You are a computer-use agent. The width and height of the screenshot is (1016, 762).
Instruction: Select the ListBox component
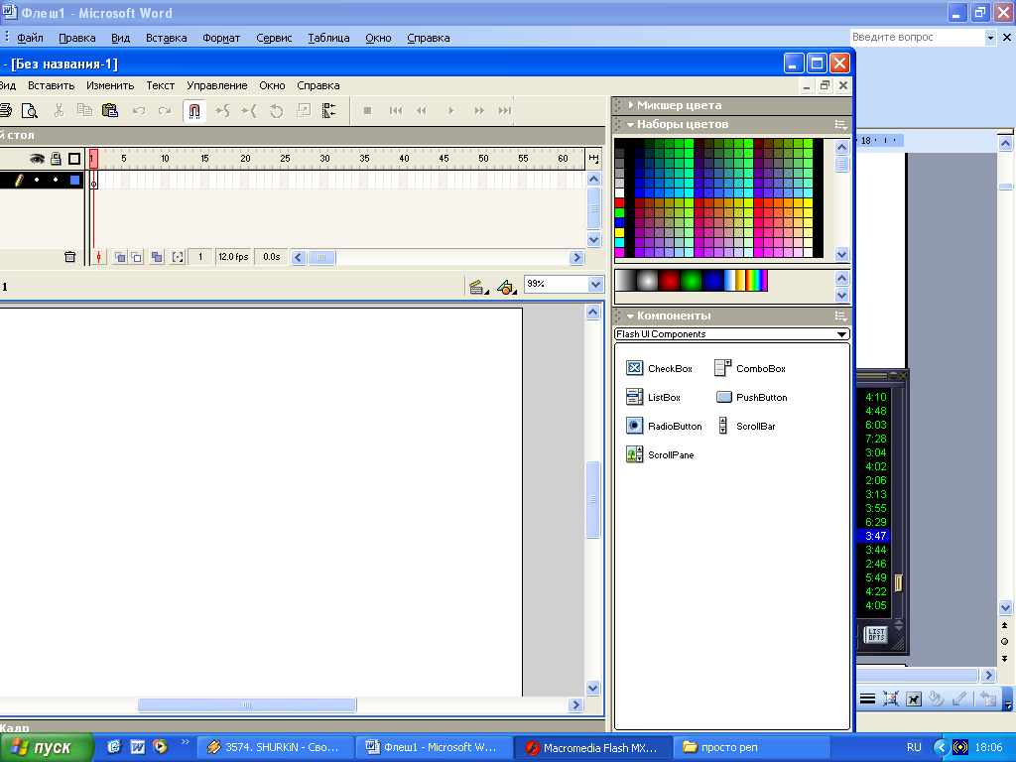[x=653, y=397]
